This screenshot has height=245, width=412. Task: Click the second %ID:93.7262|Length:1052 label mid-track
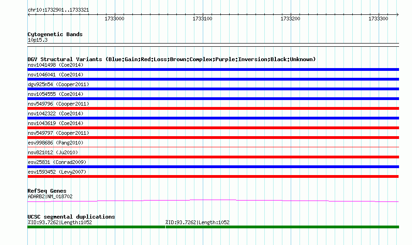[x=197, y=222]
